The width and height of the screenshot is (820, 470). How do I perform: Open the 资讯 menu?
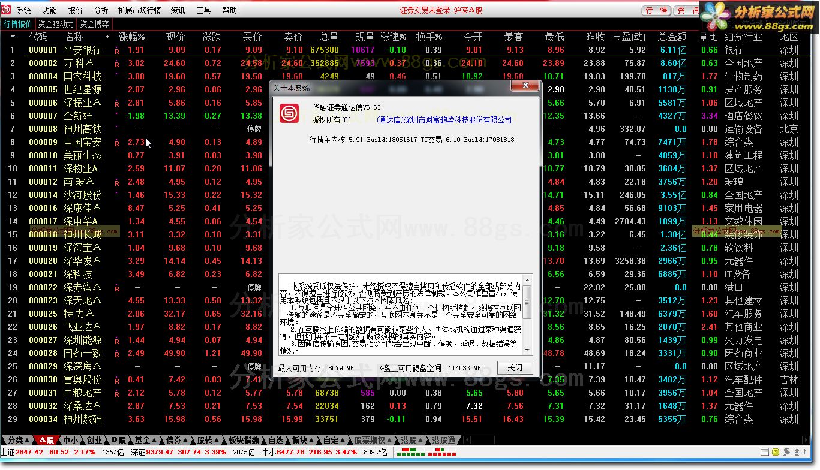pyautogui.click(x=178, y=10)
